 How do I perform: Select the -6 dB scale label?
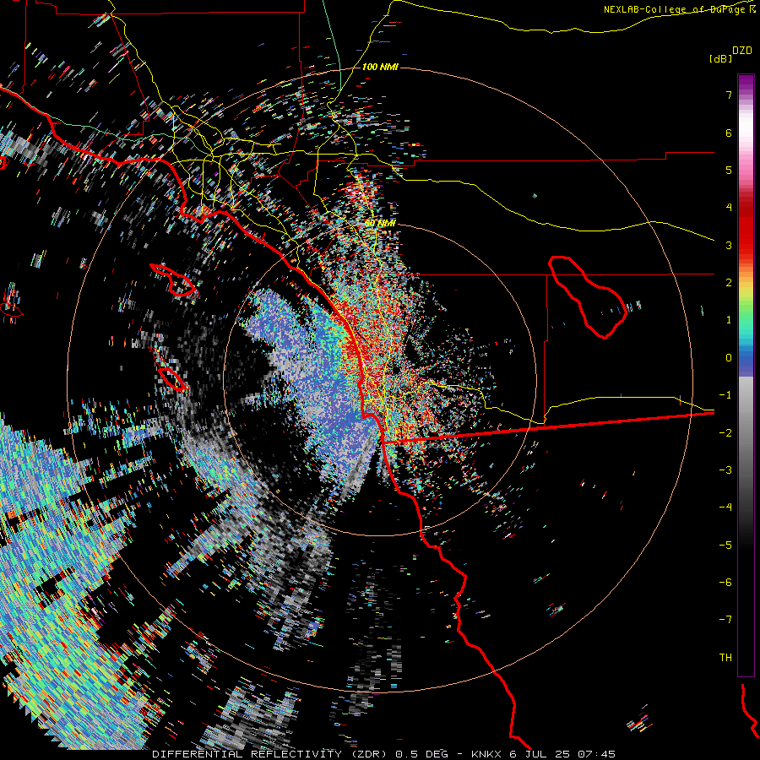(x=725, y=583)
